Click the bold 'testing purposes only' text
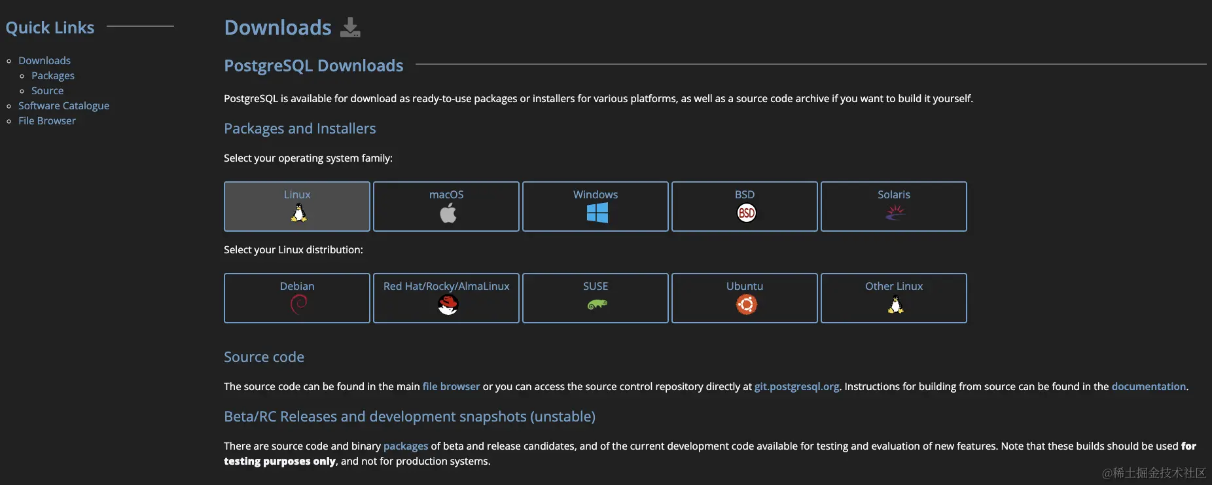Viewport: 1212px width, 485px height. (280, 461)
